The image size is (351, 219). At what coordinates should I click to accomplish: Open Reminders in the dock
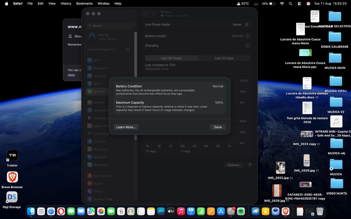pyautogui.click(x=141, y=211)
